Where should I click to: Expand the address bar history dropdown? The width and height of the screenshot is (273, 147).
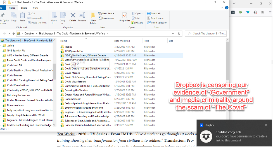173,34
